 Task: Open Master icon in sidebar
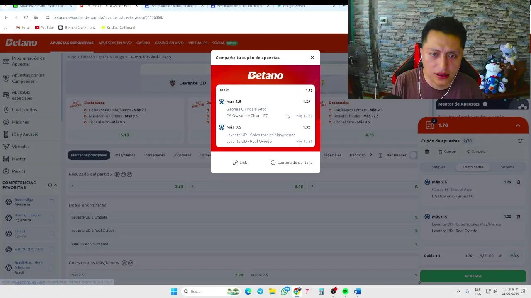6,159
